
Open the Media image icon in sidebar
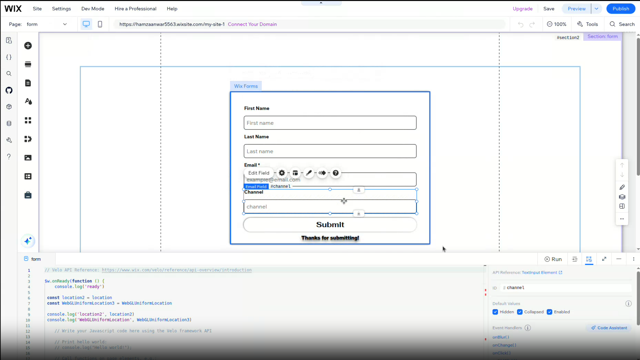tap(28, 158)
